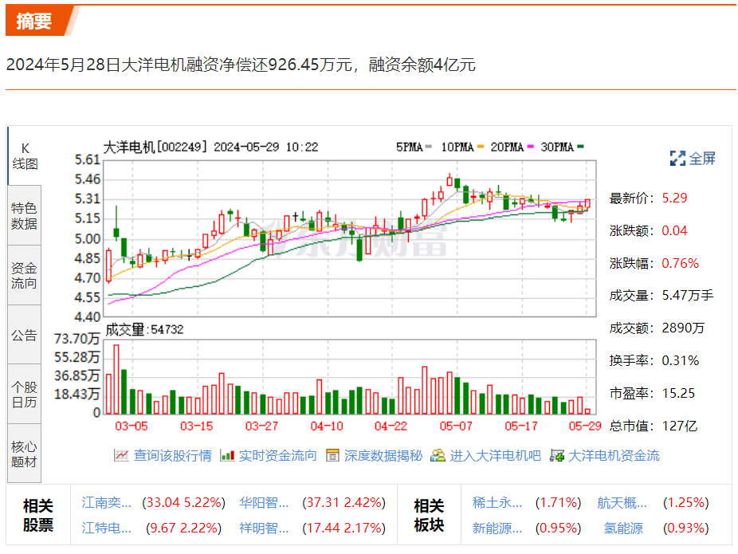Click the icon beside 大洋电机资金流
The height and width of the screenshot is (554, 738).
[557, 456]
